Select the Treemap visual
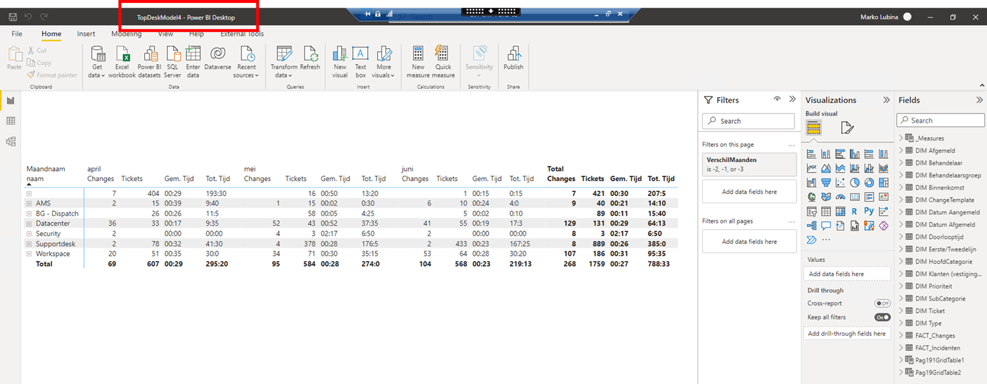 (883, 183)
